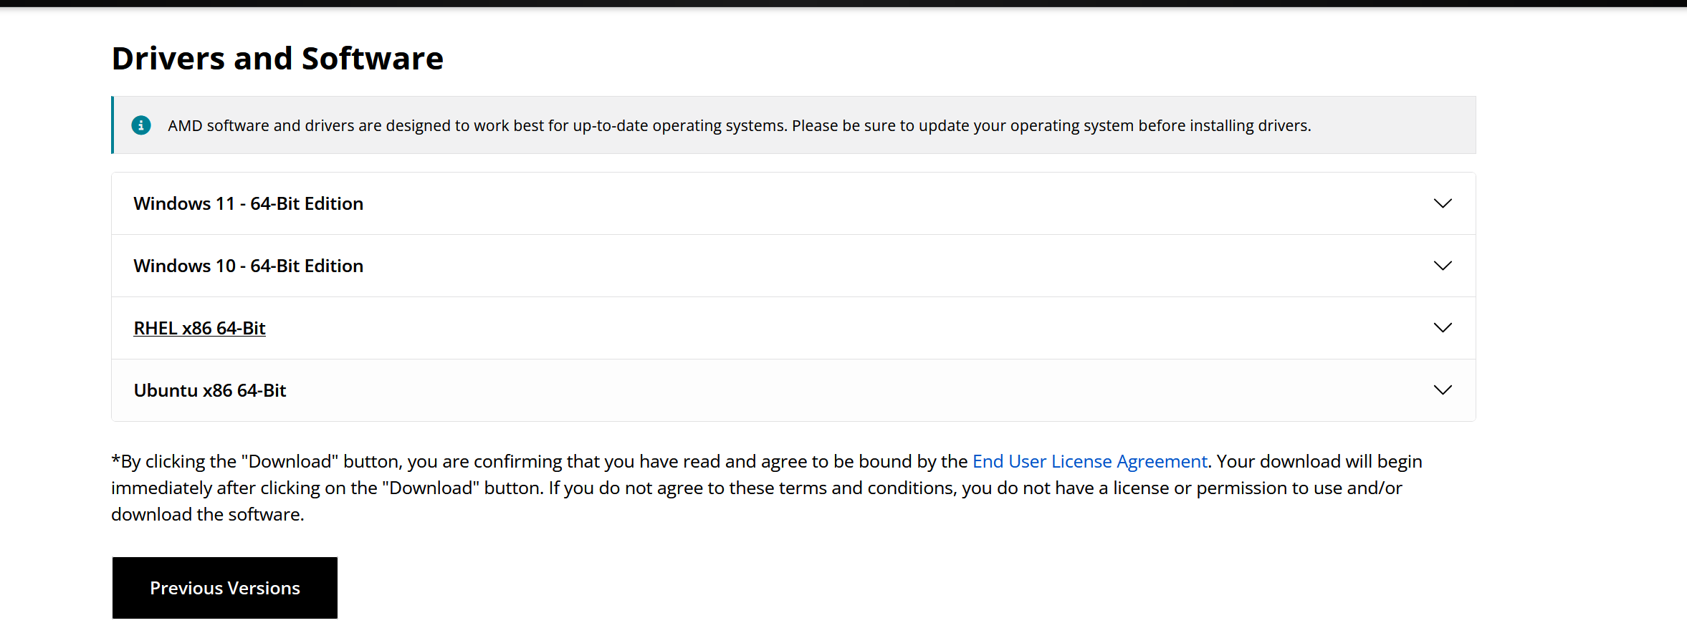
Task: Expand the Ubuntu x86 64-Bit chevron
Action: 1443,390
